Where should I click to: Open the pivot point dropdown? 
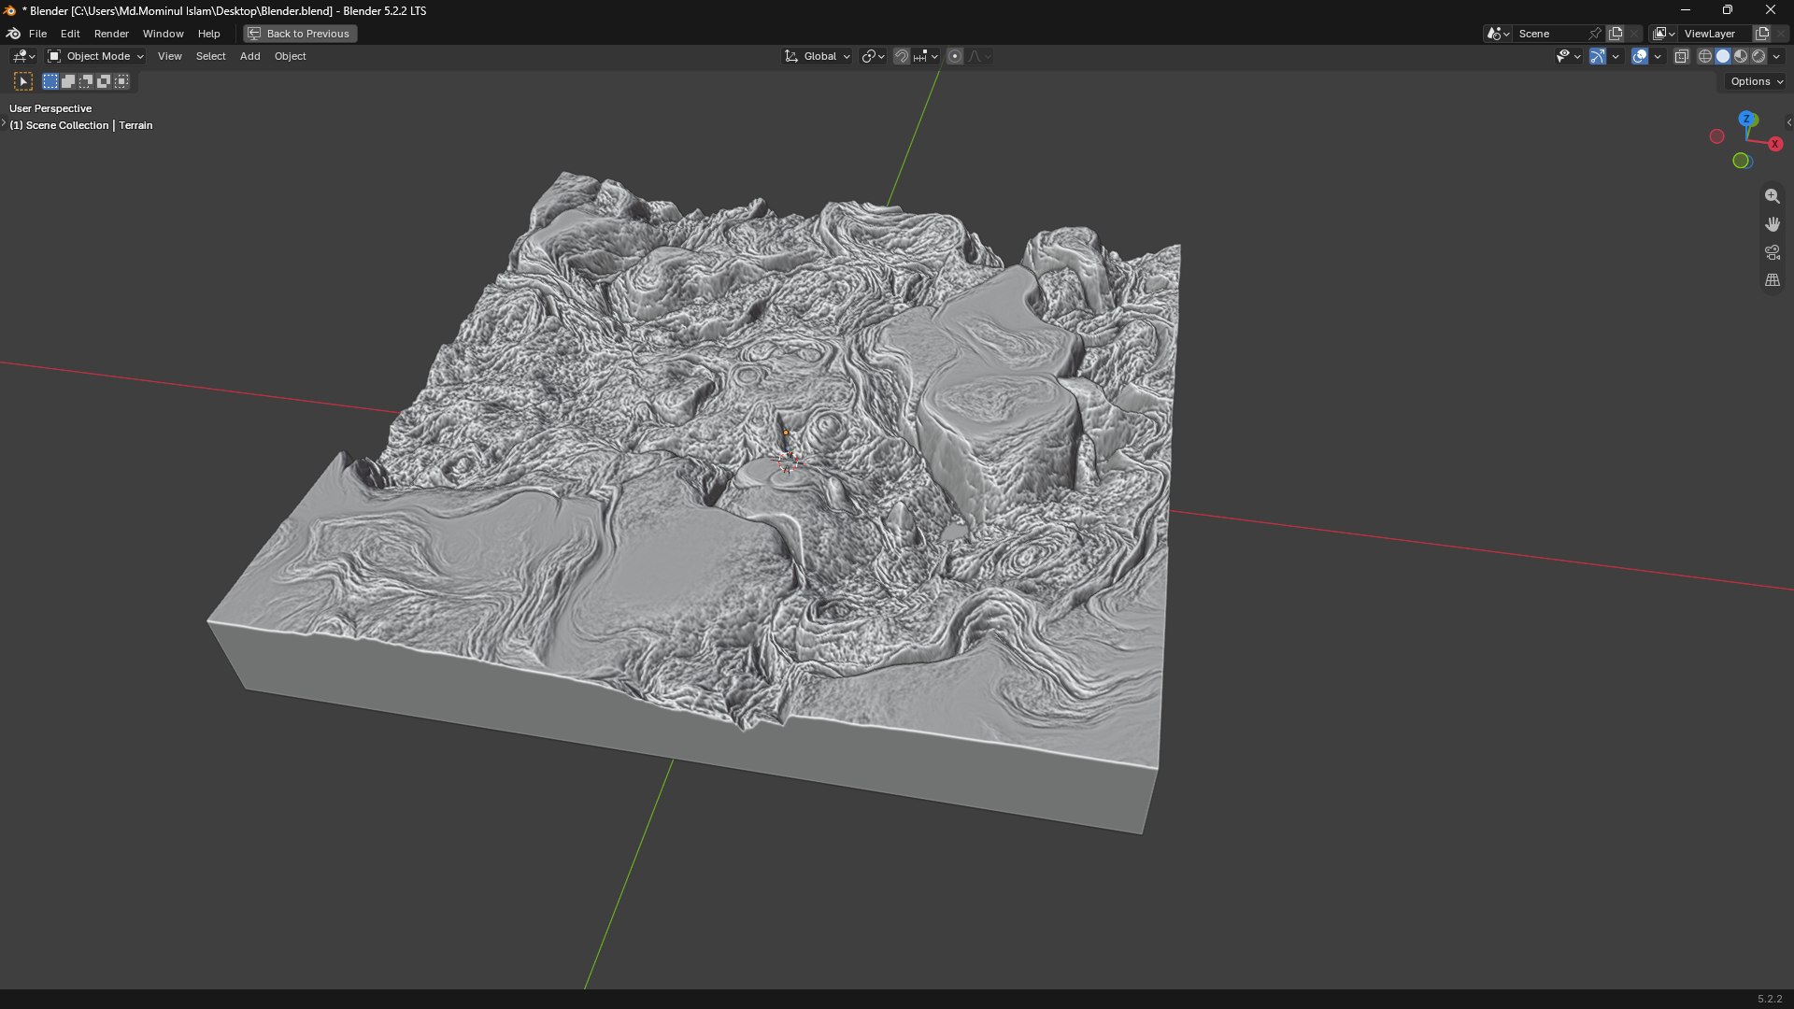[873, 56]
